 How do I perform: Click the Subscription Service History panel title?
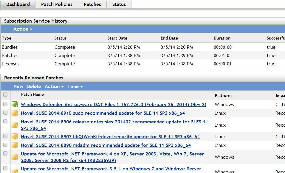click(36, 21)
